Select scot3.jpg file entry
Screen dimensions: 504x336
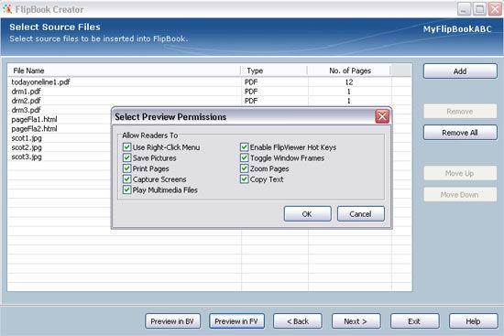(x=27, y=157)
